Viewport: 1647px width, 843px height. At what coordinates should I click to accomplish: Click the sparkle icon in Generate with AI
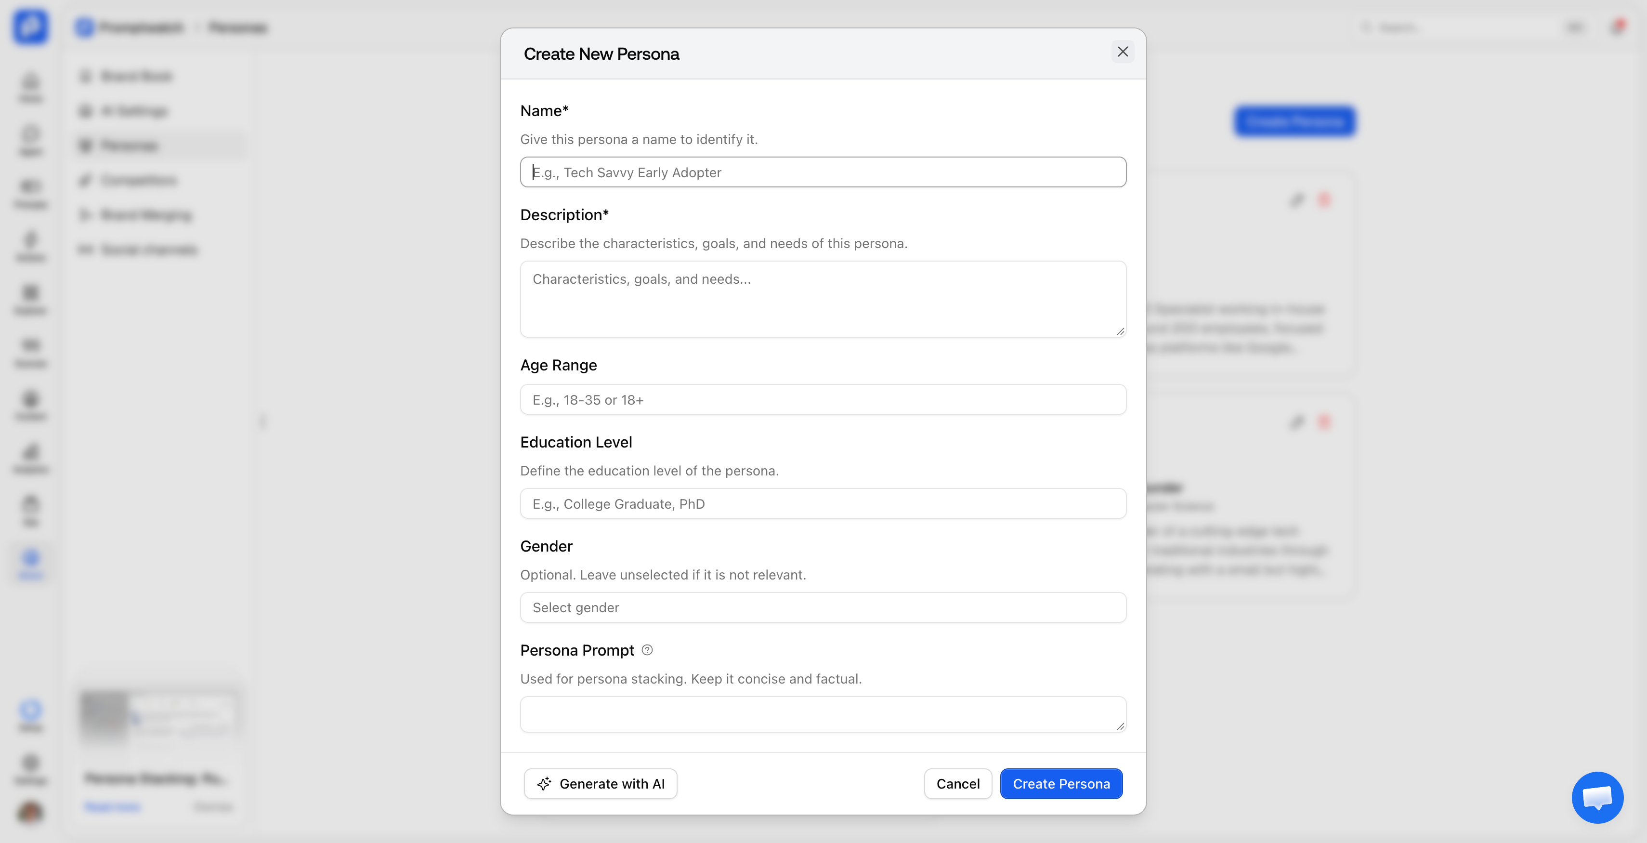click(544, 784)
